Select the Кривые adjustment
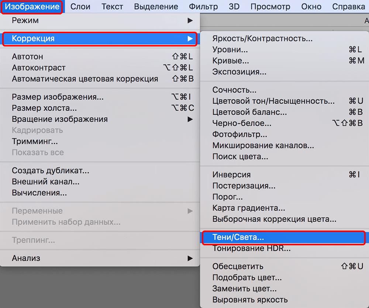The height and width of the screenshot is (308, 369). (x=231, y=61)
